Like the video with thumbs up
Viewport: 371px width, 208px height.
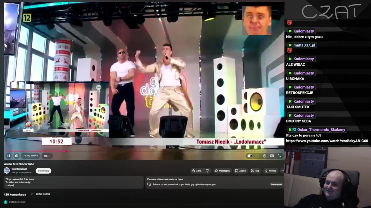click(197, 171)
